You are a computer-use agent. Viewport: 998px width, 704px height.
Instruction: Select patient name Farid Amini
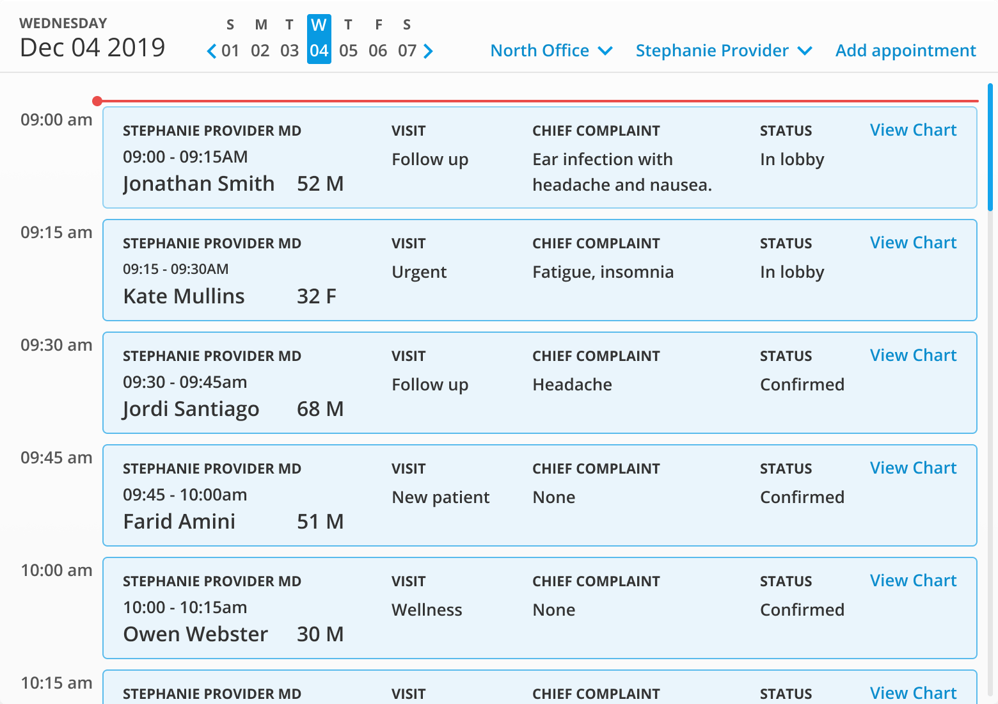pyautogui.click(x=179, y=522)
